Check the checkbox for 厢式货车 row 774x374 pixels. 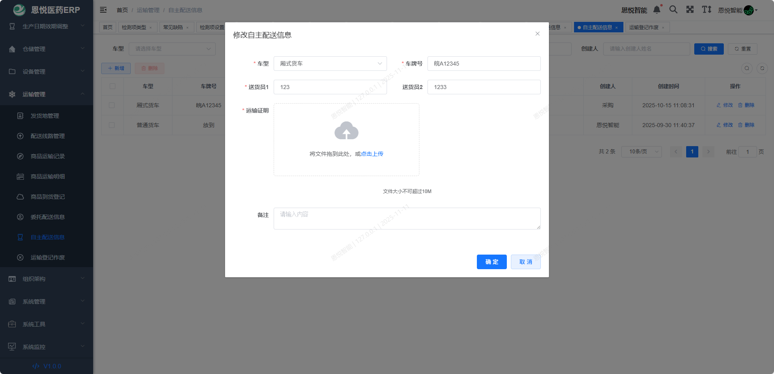click(x=112, y=105)
